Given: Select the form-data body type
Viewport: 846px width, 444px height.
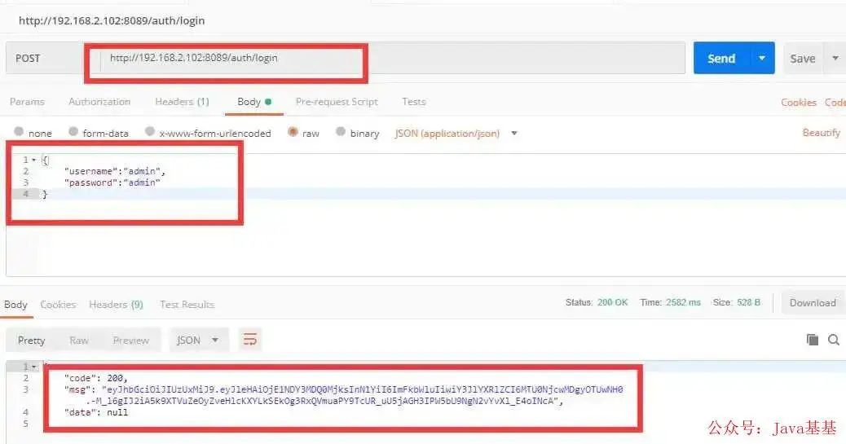Looking at the screenshot, I should point(73,132).
